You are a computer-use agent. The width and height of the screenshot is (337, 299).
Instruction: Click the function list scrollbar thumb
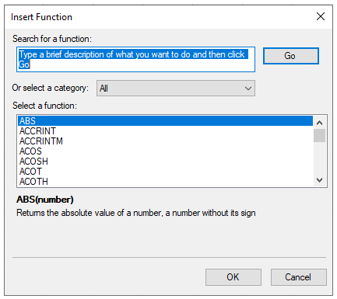click(319, 136)
